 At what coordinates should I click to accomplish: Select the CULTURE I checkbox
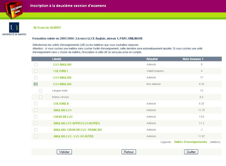[x=36, y=71]
